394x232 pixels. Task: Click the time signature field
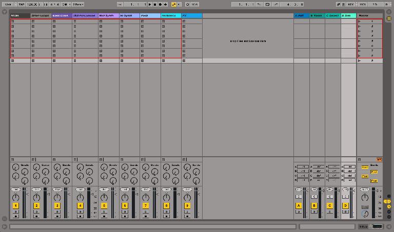(x=54, y=4)
